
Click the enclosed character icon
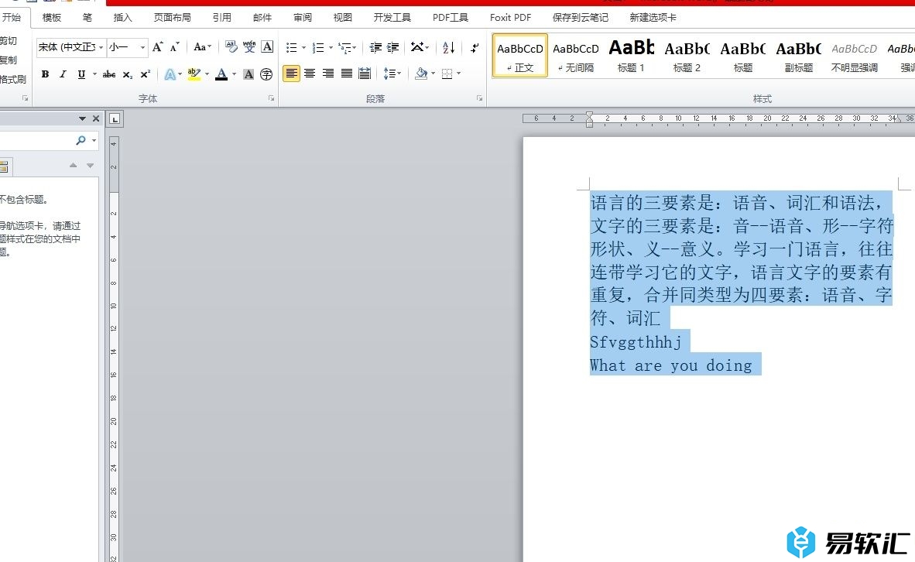266,74
